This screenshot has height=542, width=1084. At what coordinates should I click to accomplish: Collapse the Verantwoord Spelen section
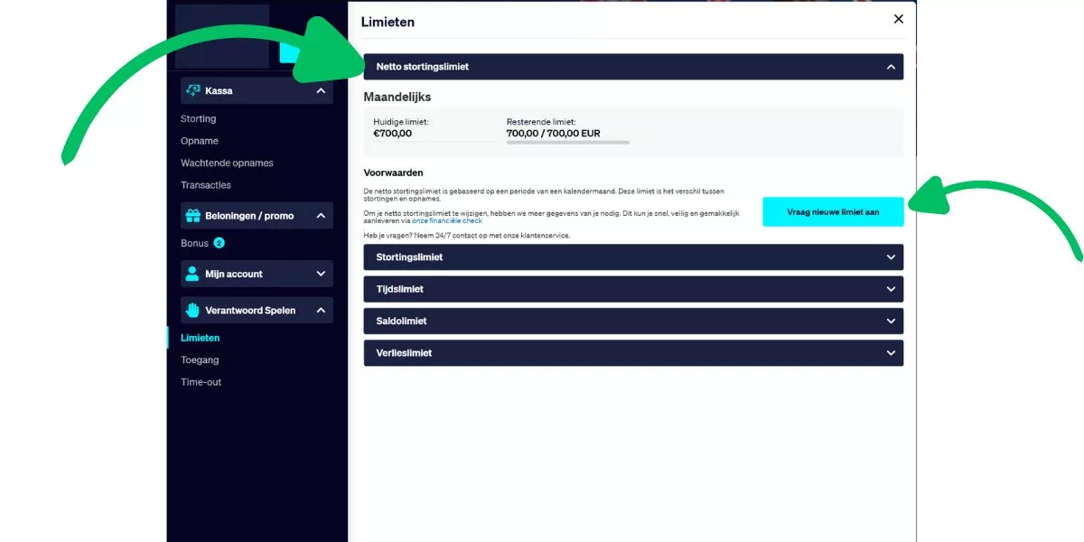pyautogui.click(x=321, y=310)
